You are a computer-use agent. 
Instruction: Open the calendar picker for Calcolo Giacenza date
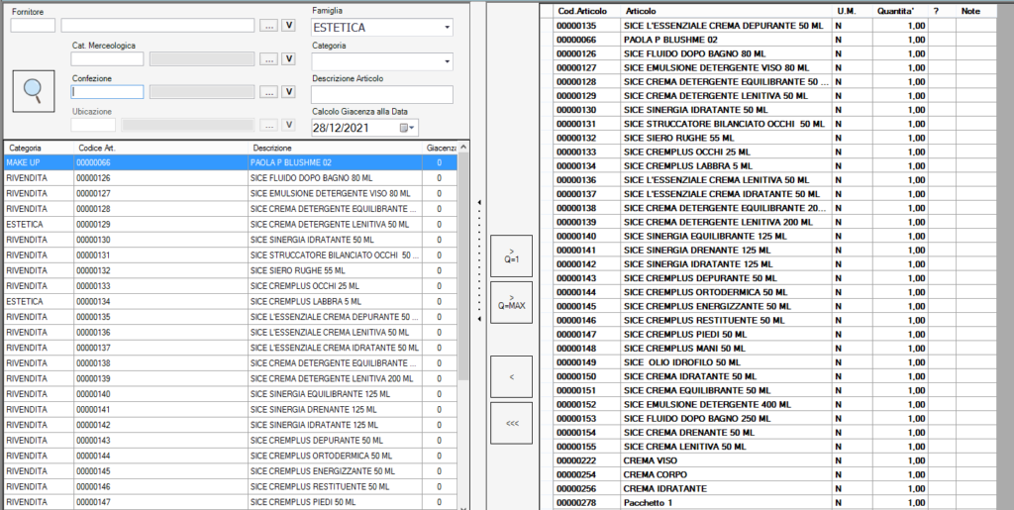point(405,128)
